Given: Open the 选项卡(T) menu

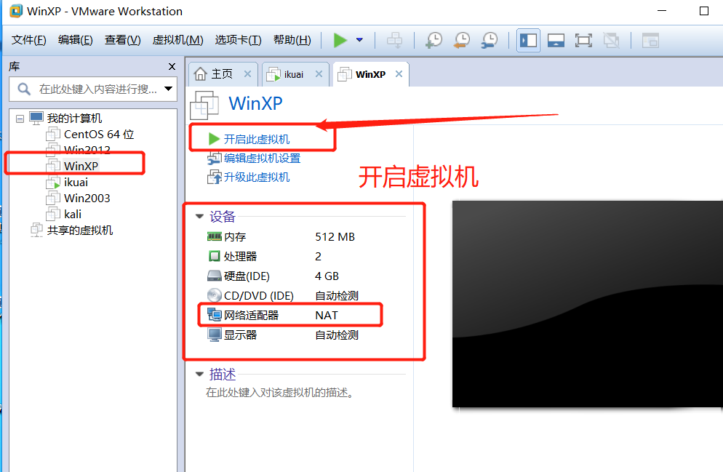Looking at the screenshot, I should click(x=239, y=40).
